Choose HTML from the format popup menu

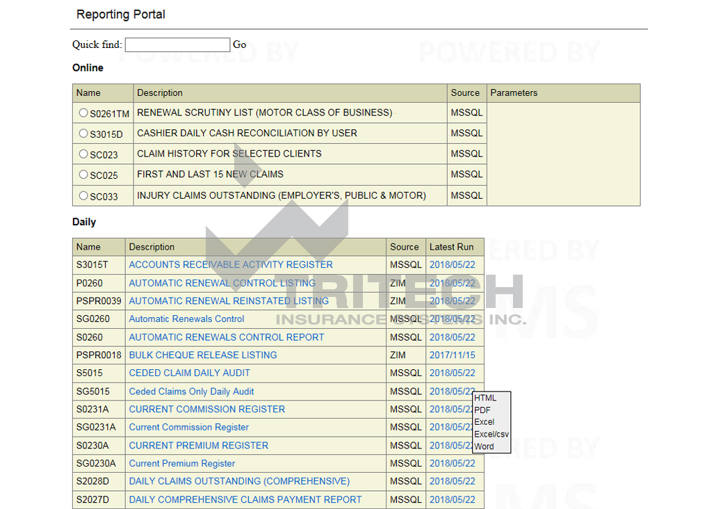(x=485, y=398)
